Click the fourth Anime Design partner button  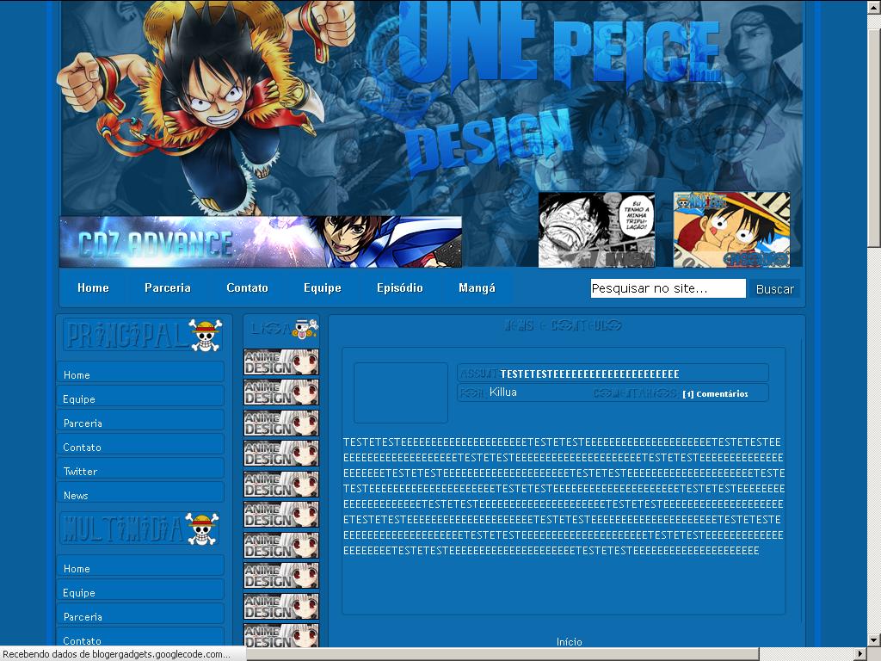[281, 454]
